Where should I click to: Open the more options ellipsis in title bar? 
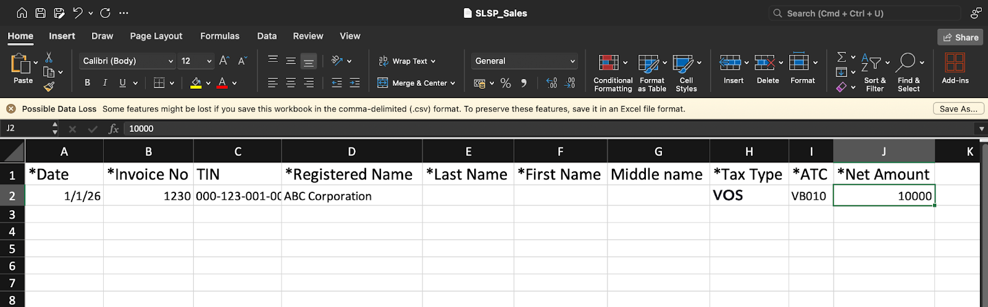pos(124,13)
